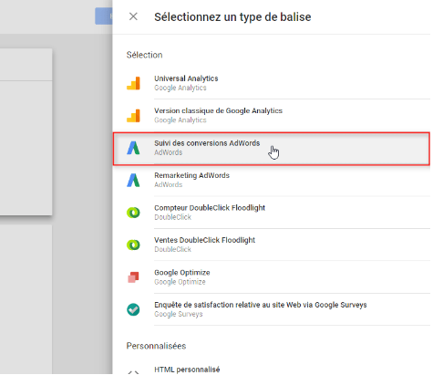Screen dimensions: 433x375
Task: Click the Compteur DoubleClick Floodlight icon
Action: 133,213
